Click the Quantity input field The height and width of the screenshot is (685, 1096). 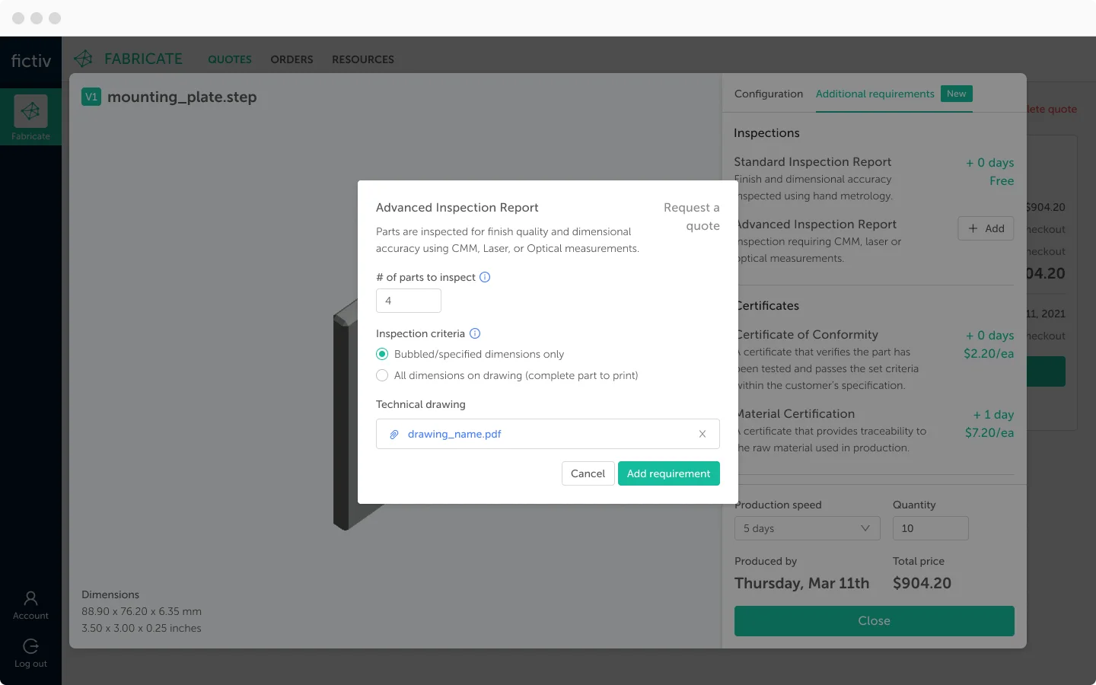click(930, 528)
